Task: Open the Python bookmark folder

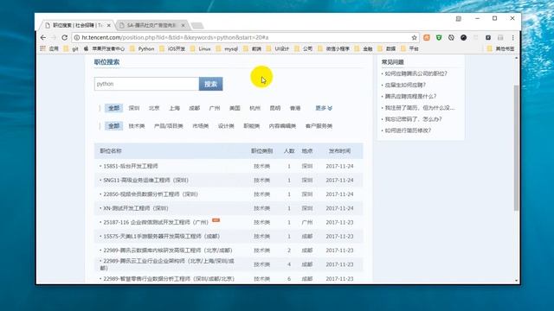Action: (x=142, y=48)
